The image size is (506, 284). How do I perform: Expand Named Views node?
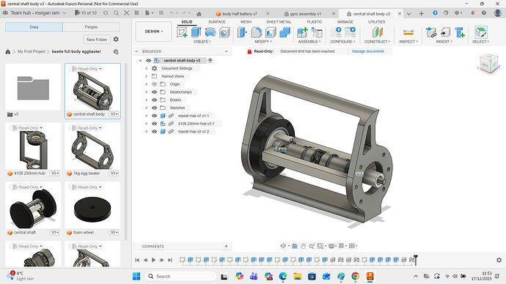tap(146, 76)
